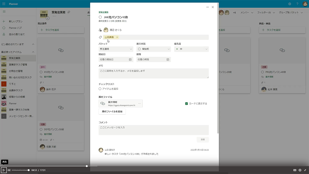Click the label tag icon
Viewport: 309px width, 174px height.
pos(100,37)
